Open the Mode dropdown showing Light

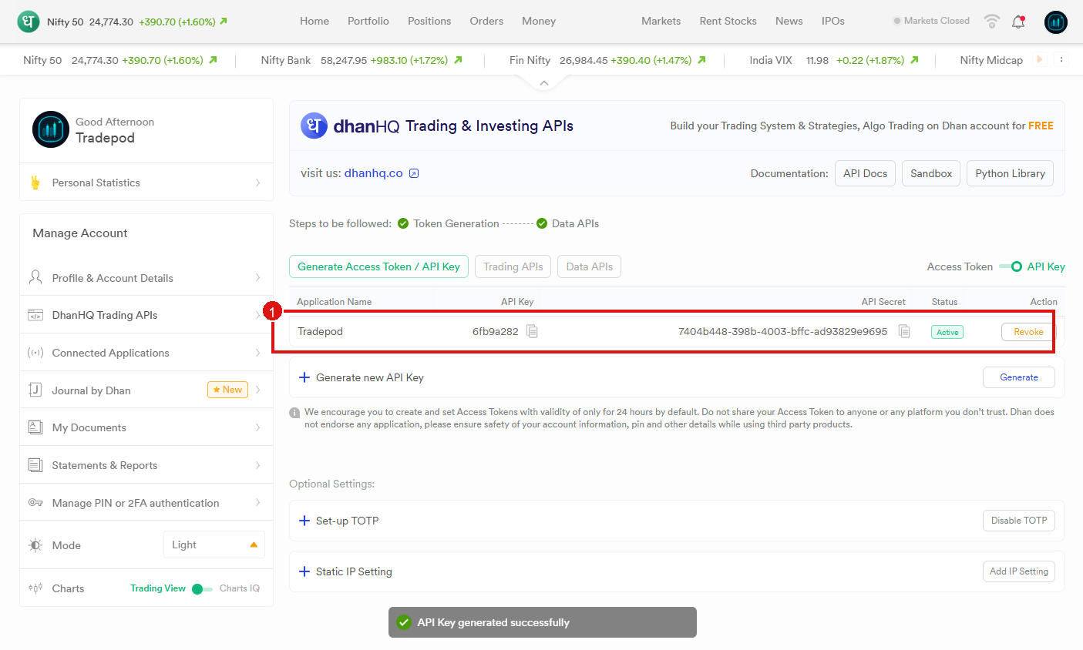click(x=214, y=544)
